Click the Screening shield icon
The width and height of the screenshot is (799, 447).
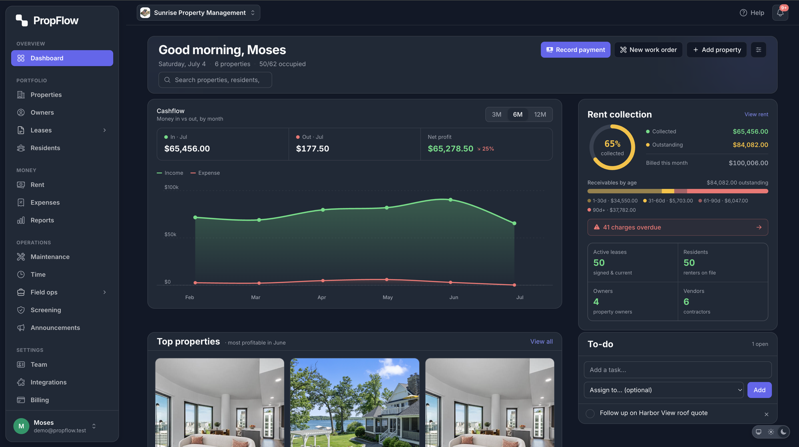21,310
